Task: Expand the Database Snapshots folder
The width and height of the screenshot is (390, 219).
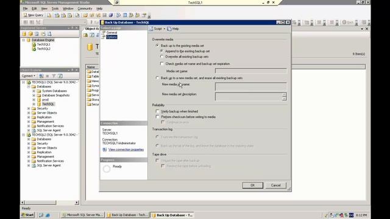Action: click(34, 96)
